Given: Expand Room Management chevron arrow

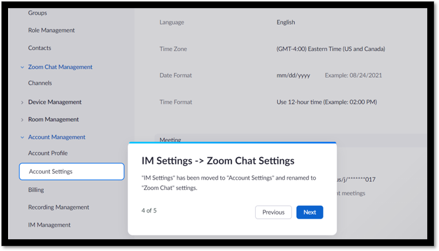Looking at the screenshot, I should click(x=22, y=120).
